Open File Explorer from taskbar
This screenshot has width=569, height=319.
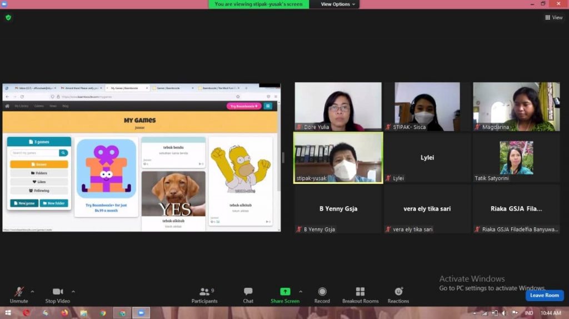[x=83, y=313]
